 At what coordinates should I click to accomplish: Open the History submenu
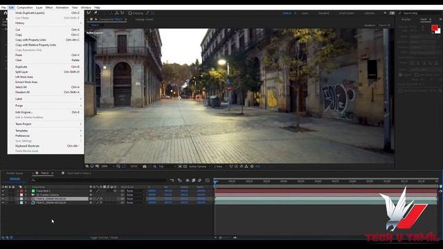click(x=46, y=23)
